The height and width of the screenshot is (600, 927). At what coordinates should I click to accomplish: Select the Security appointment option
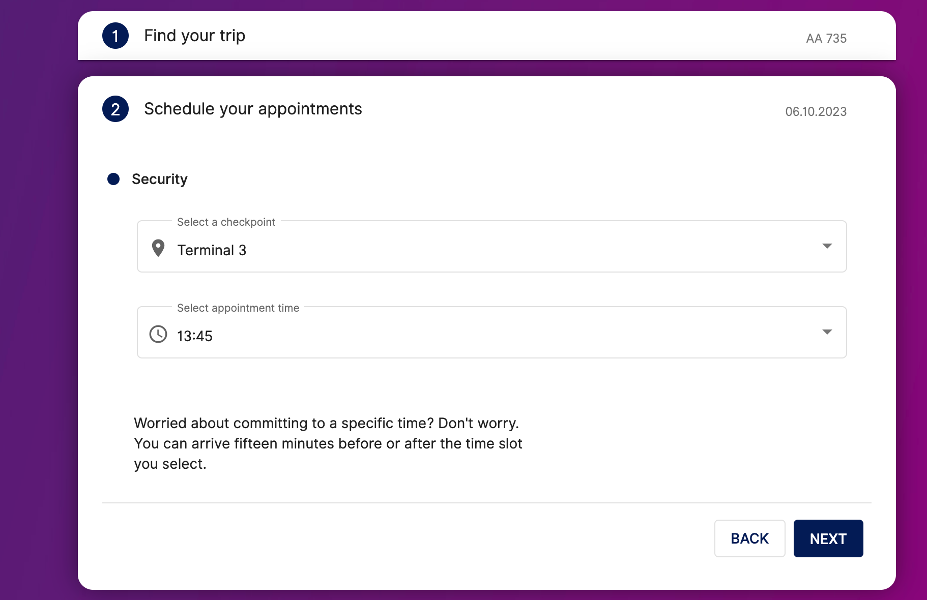click(160, 179)
